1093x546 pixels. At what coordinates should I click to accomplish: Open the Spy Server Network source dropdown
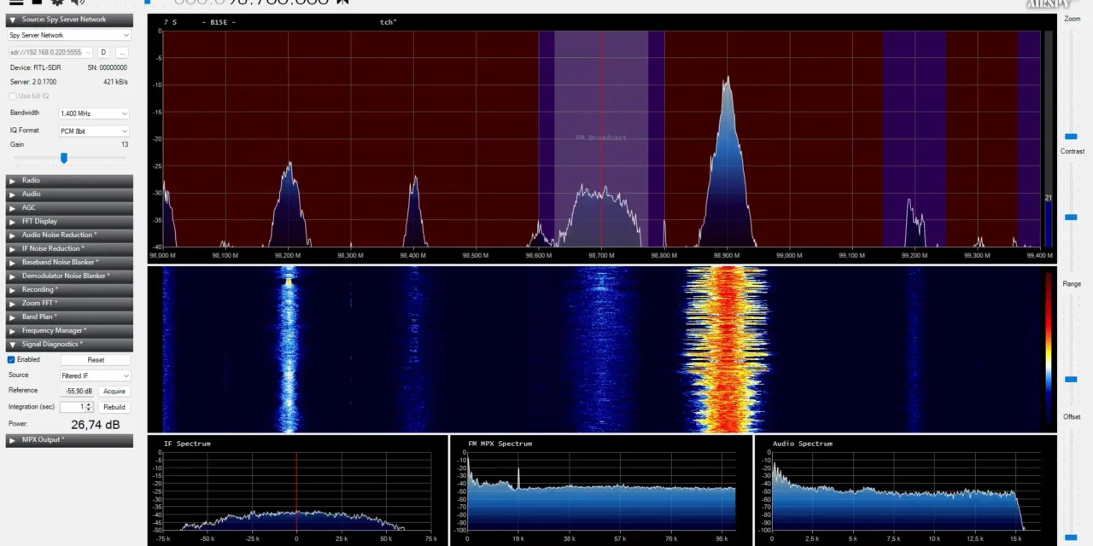click(x=69, y=35)
